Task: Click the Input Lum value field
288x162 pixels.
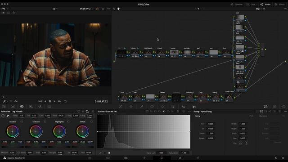Action: [162, 153]
